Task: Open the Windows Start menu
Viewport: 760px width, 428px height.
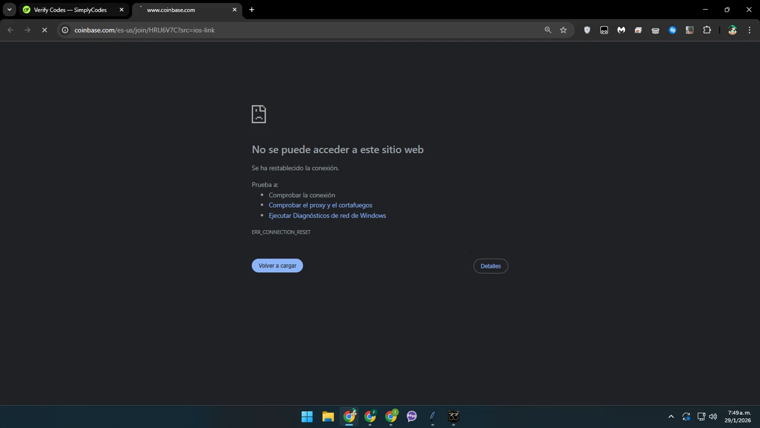Action: 307,417
